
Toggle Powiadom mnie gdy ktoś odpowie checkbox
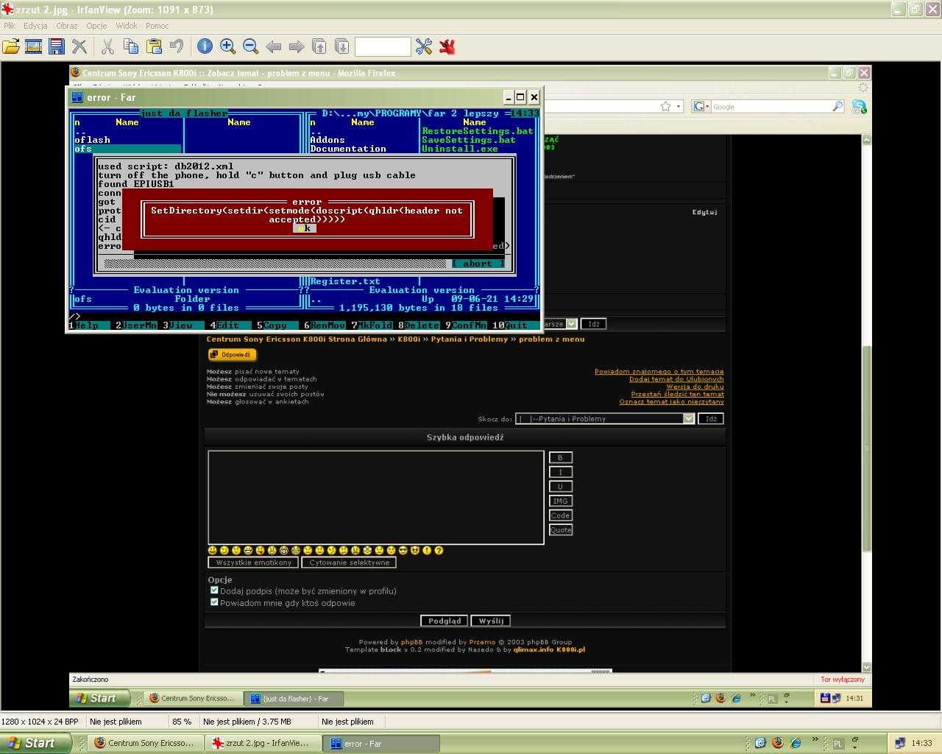[x=214, y=602]
